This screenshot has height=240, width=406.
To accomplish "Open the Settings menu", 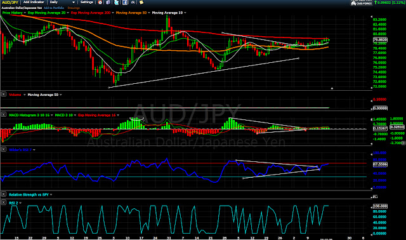I will pyautogui.click(x=87, y=2).
